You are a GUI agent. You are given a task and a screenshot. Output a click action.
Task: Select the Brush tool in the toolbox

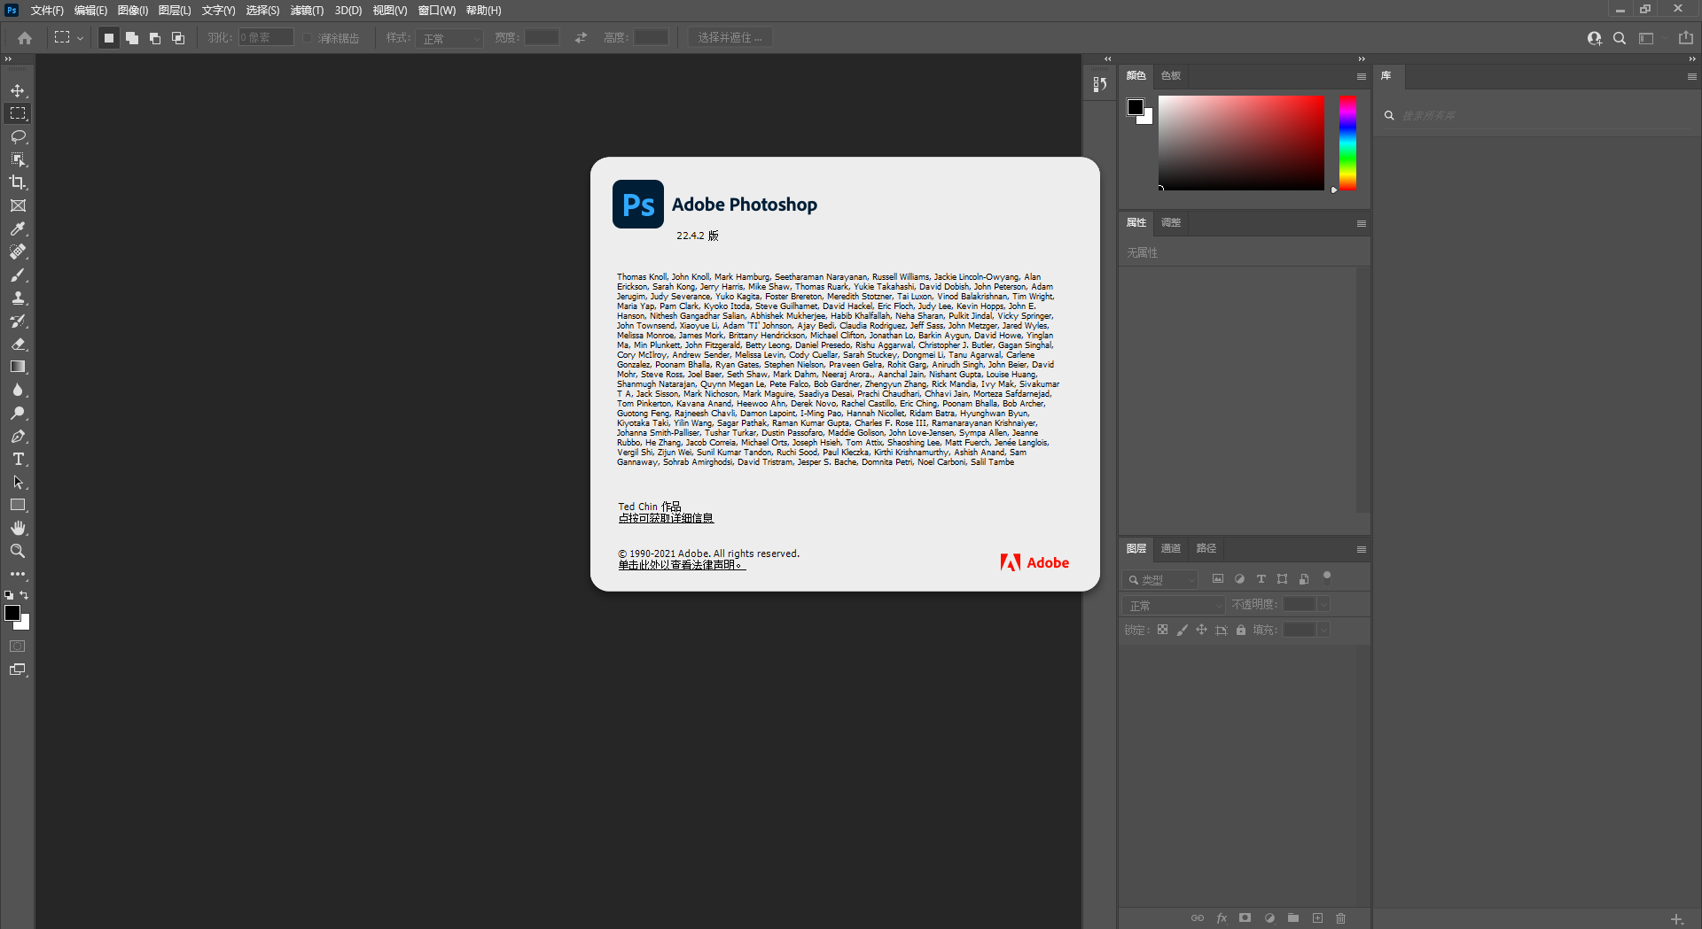coord(18,275)
